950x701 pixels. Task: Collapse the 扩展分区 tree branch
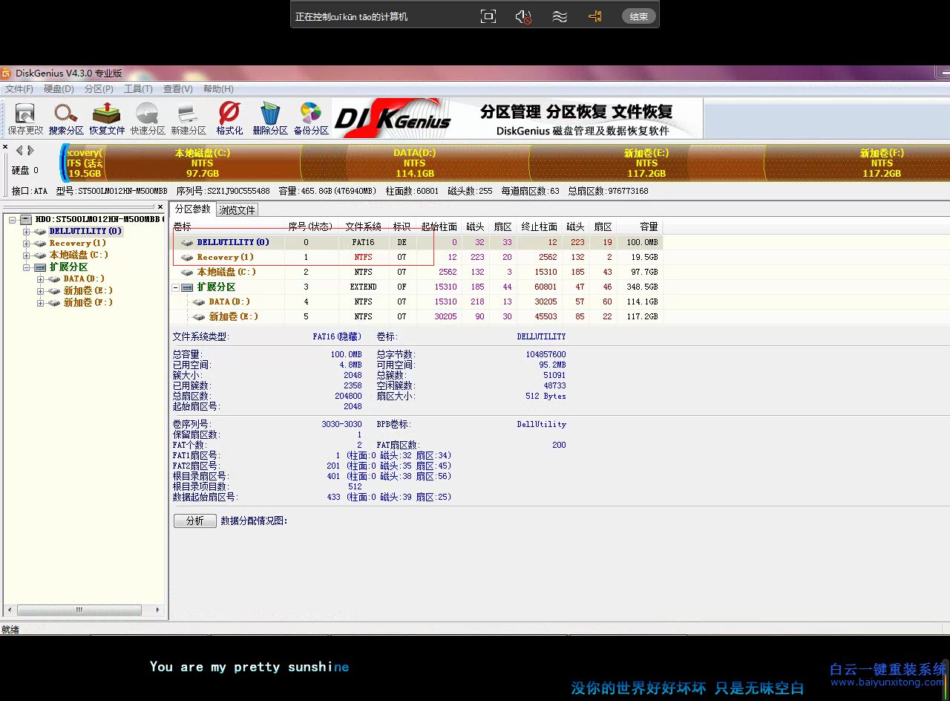(25, 267)
